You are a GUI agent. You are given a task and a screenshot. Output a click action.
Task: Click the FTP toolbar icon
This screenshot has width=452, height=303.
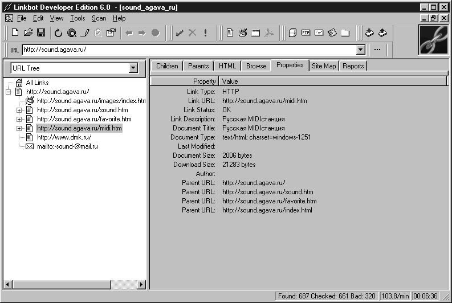click(306, 32)
